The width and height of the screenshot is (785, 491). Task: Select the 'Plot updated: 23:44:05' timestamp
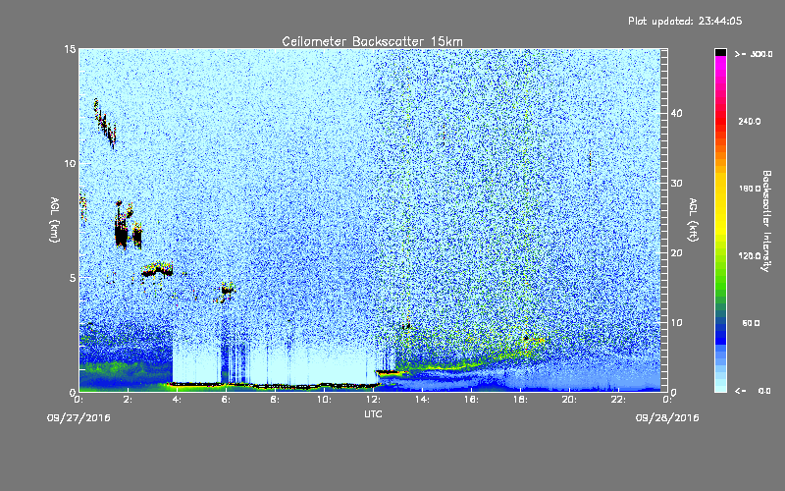point(685,21)
